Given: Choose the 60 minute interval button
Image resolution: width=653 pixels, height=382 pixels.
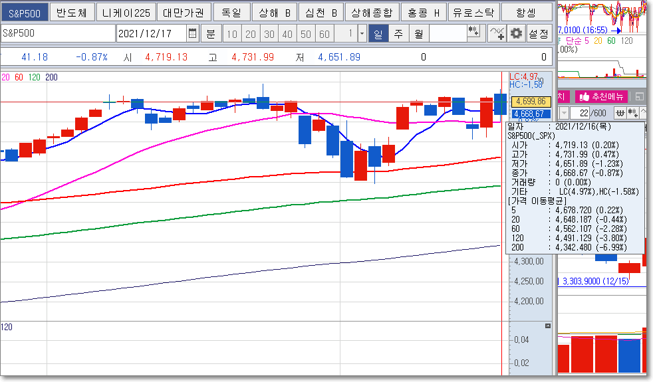Looking at the screenshot, I should 325,34.
